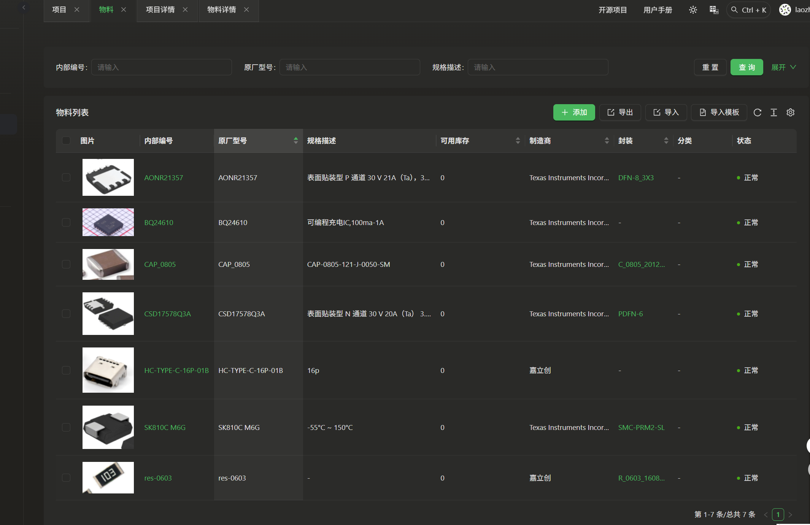Focus the 内部编号 input field
Screen dimensions: 810x525
(161, 67)
